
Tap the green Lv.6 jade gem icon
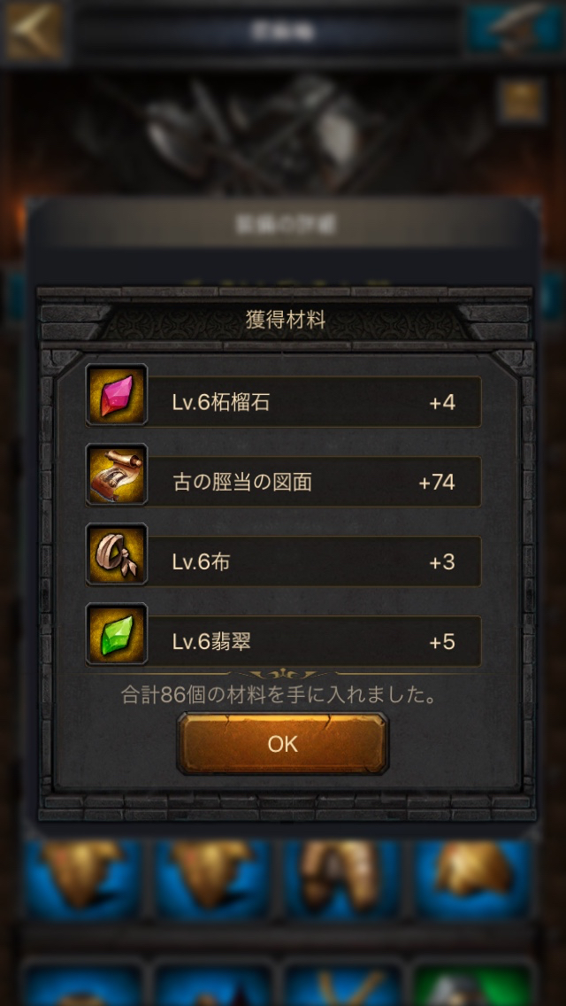(117, 634)
